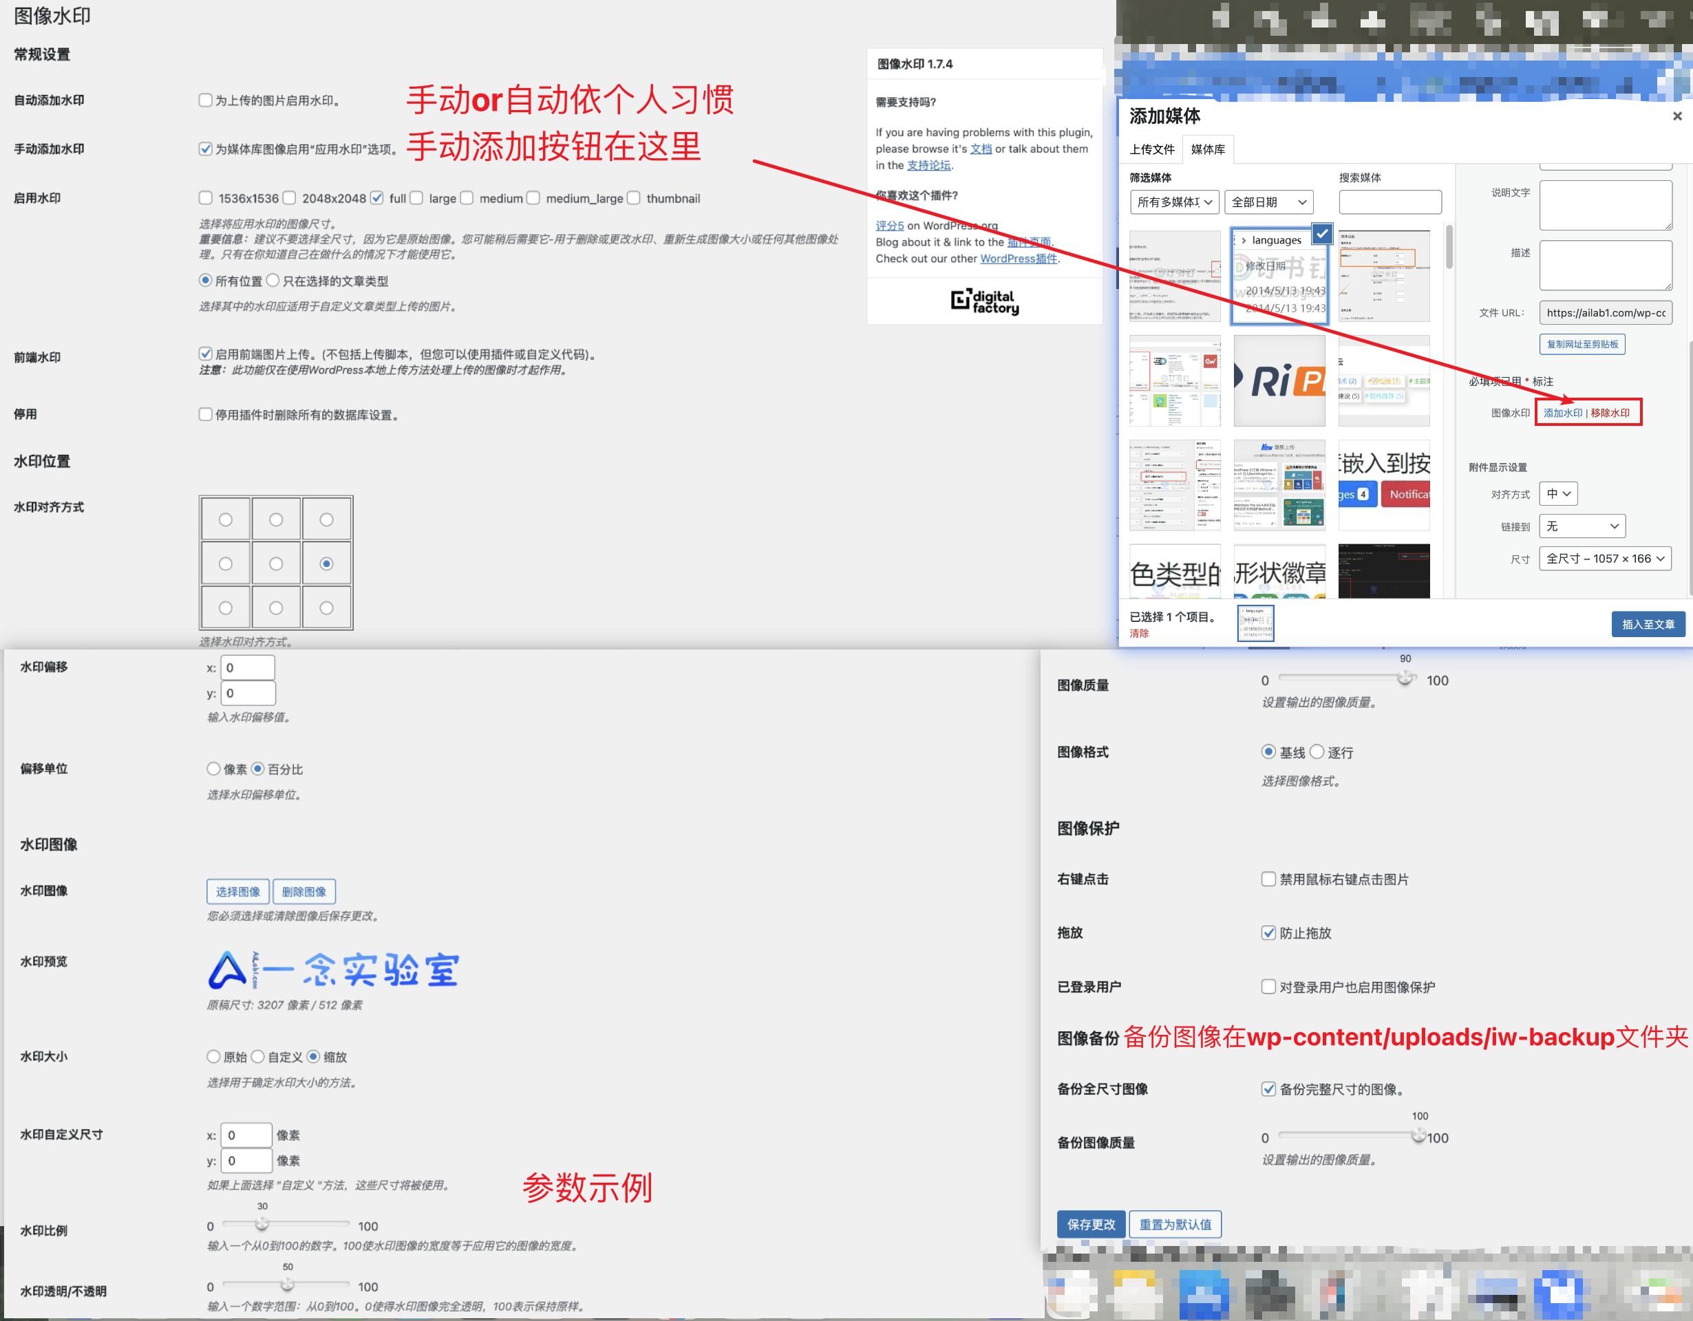
Task: Click the 插入至文章 insert button
Action: [1648, 624]
